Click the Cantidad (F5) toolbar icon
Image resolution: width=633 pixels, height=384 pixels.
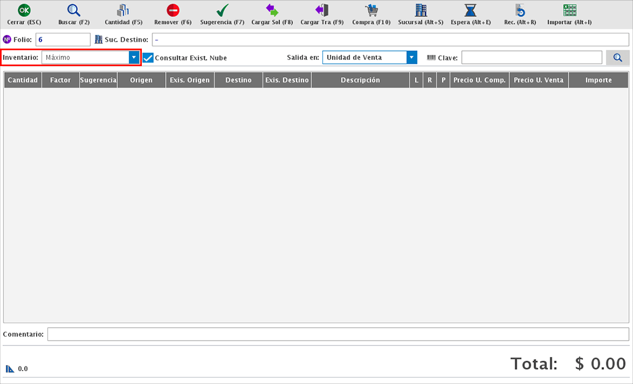[x=123, y=11]
